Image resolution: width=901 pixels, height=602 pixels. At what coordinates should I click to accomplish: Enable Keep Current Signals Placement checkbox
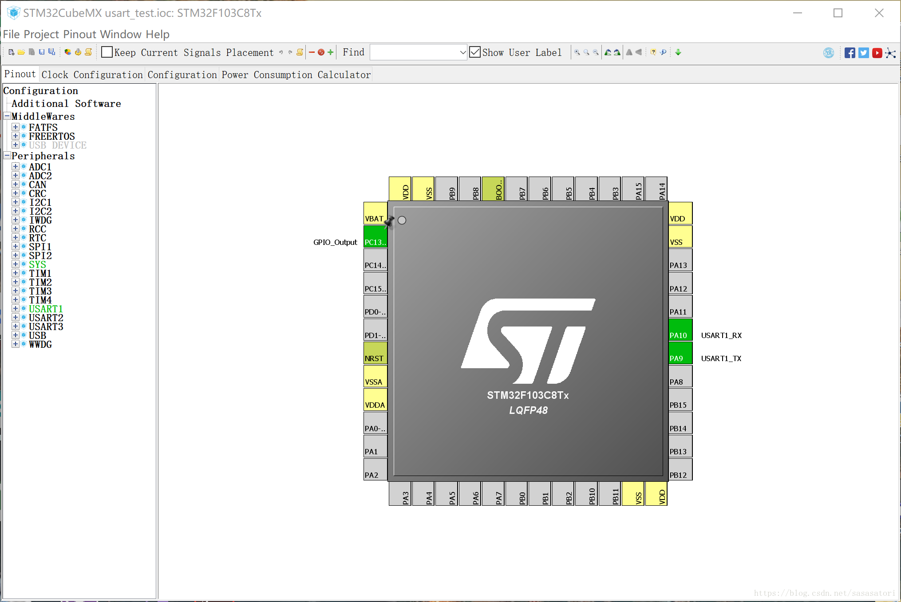[x=107, y=52]
